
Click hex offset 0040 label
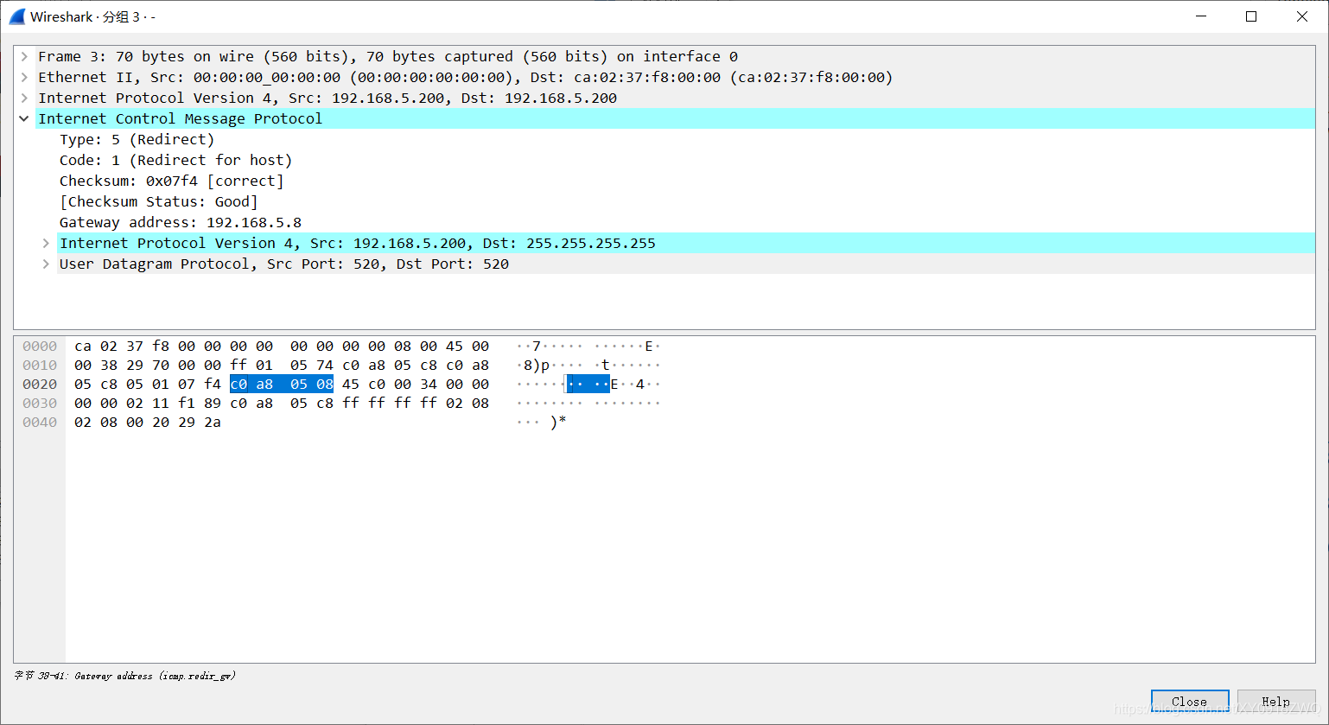coord(40,422)
